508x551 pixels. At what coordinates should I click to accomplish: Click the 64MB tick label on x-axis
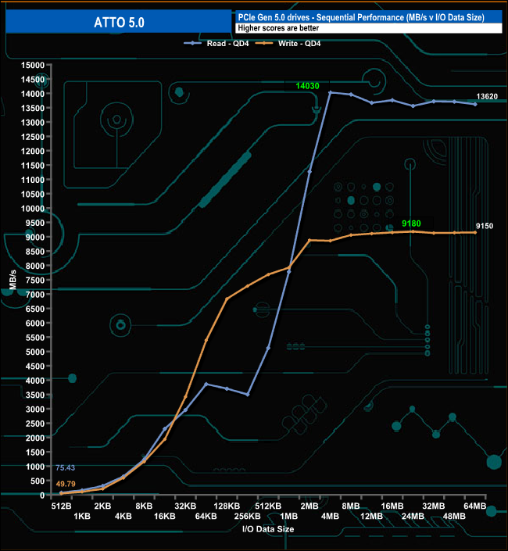coord(476,506)
